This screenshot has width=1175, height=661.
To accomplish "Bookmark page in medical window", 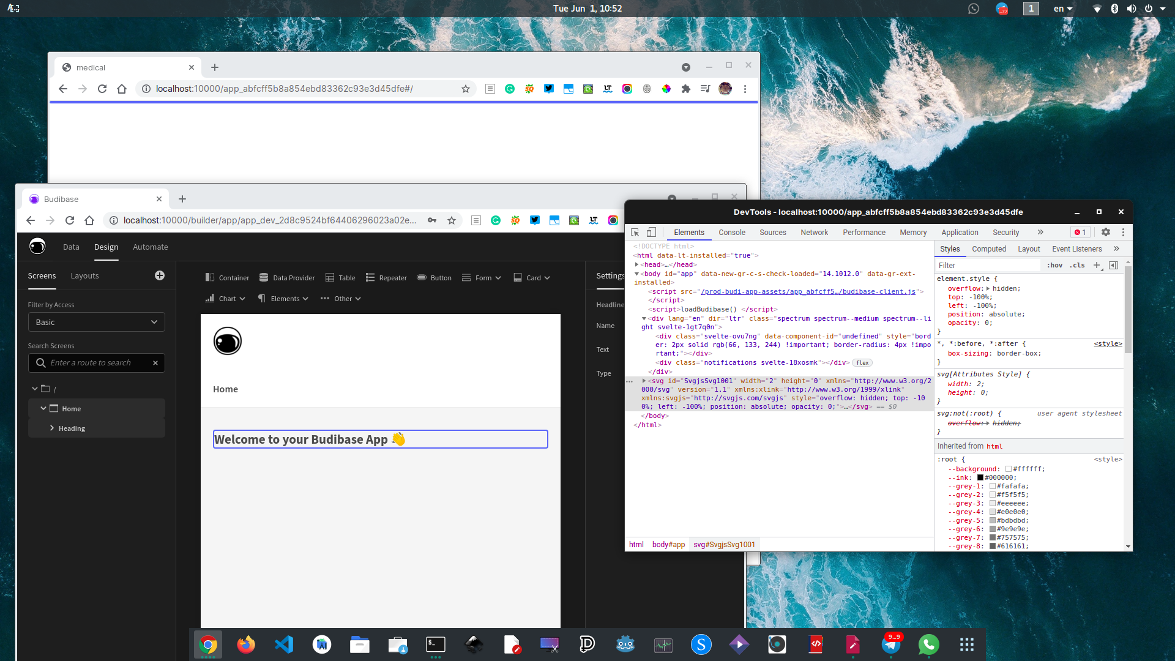I will [465, 89].
